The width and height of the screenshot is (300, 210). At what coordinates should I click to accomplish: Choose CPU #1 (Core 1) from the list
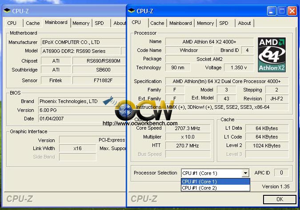click(x=216, y=182)
